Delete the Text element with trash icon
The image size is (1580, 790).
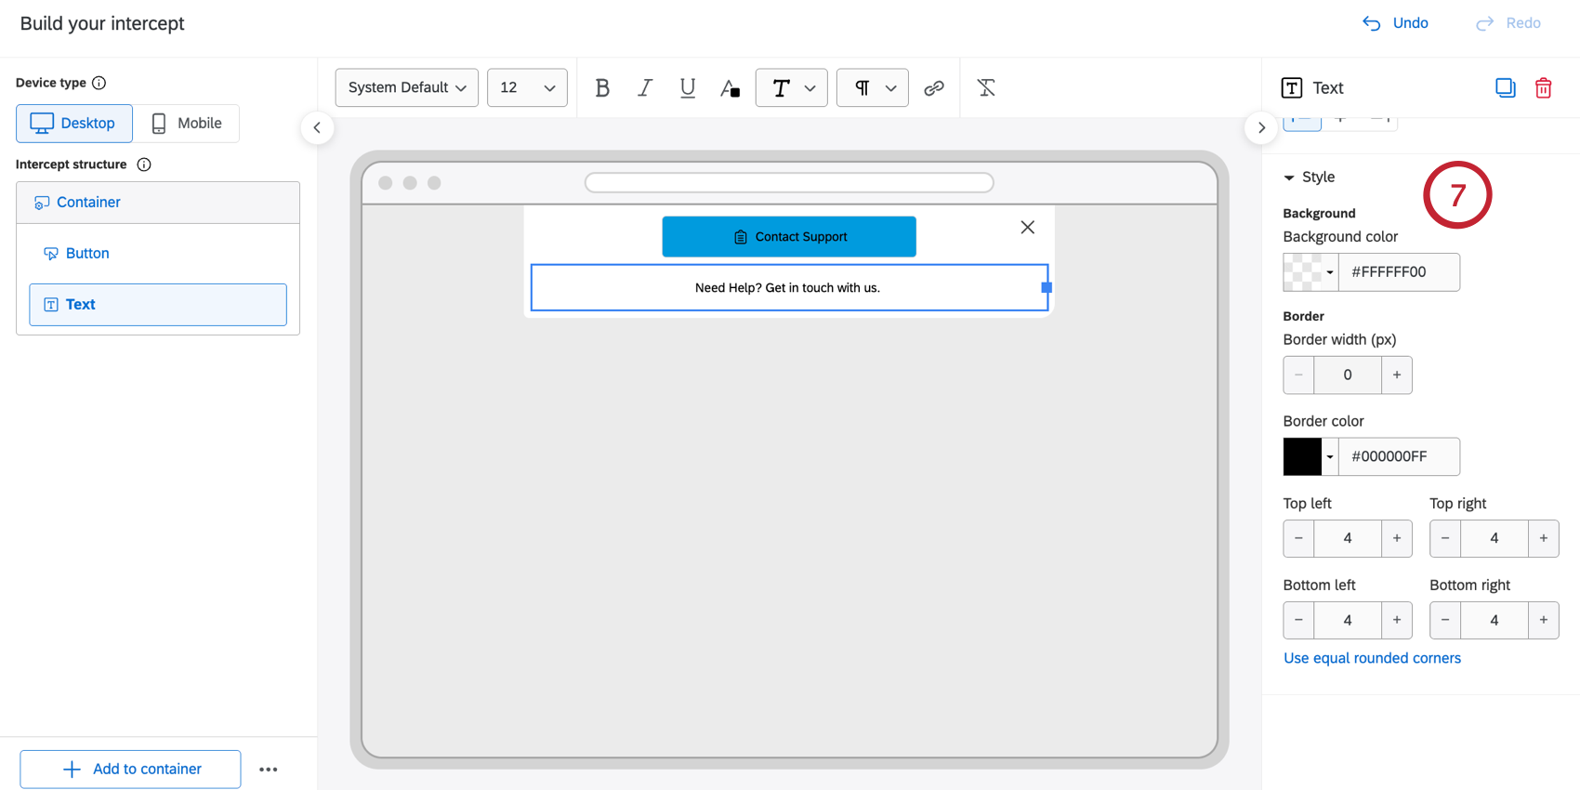click(1544, 87)
